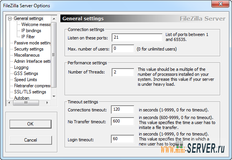
Task: Click the tree's horizontal scrollbar thumb
Action: point(26,103)
